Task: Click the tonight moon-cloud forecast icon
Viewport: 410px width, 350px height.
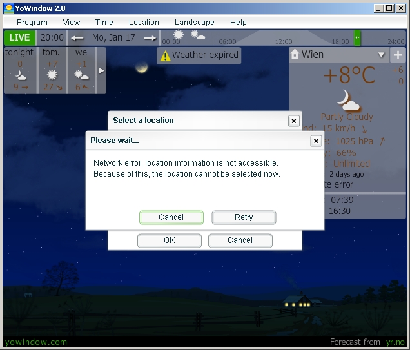Action: (x=20, y=75)
